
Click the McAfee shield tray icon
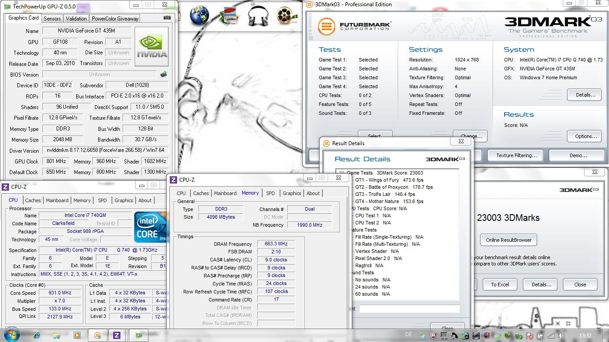click(433, 336)
